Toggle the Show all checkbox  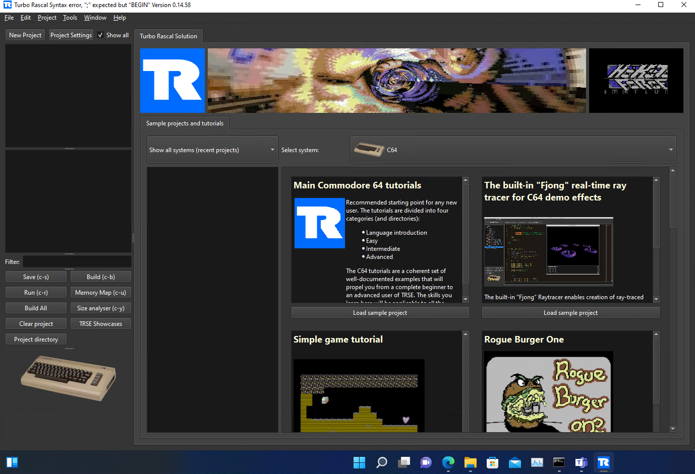[x=101, y=35]
